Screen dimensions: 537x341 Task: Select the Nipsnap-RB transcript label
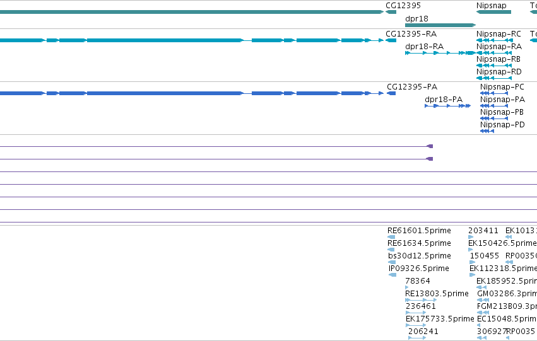tap(499, 59)
